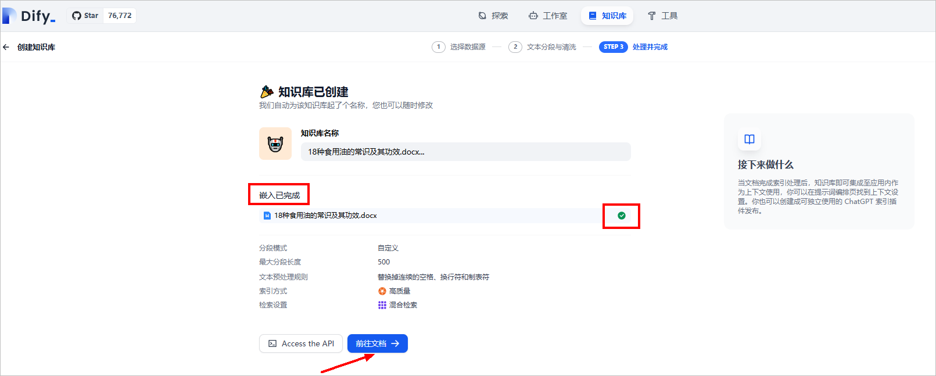Click the 知识库已创建 heading
Screen dimensions: 936x376
pyautogui.click(x=313, y=92)
